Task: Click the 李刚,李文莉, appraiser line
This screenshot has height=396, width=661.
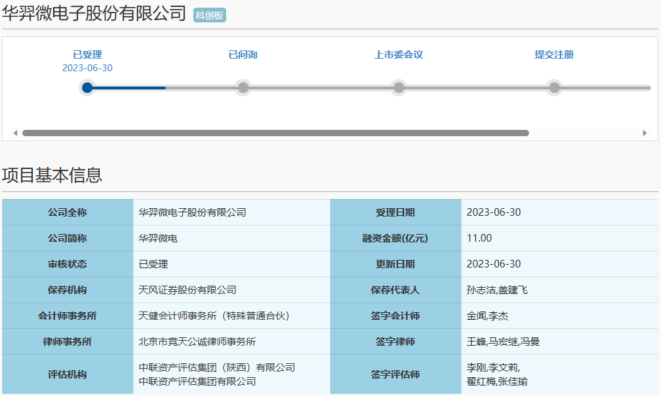Action: click(493, 367)
